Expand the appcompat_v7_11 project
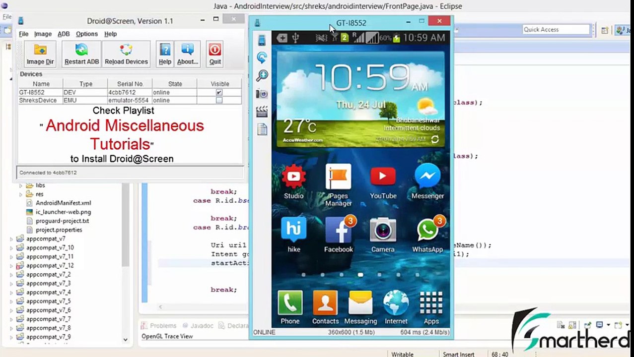Viewport: 634px width, 357px height. tap(11, 257)
